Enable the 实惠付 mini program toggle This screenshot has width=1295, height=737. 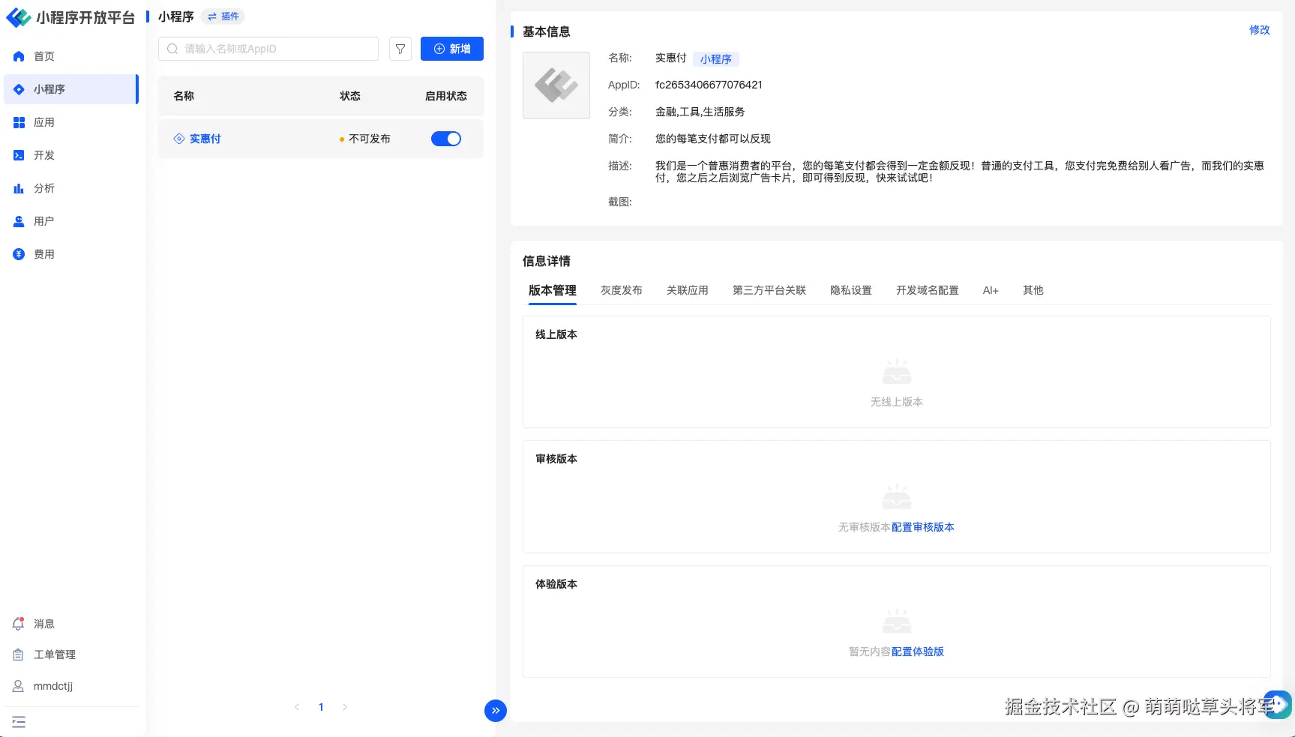point(446,139)
